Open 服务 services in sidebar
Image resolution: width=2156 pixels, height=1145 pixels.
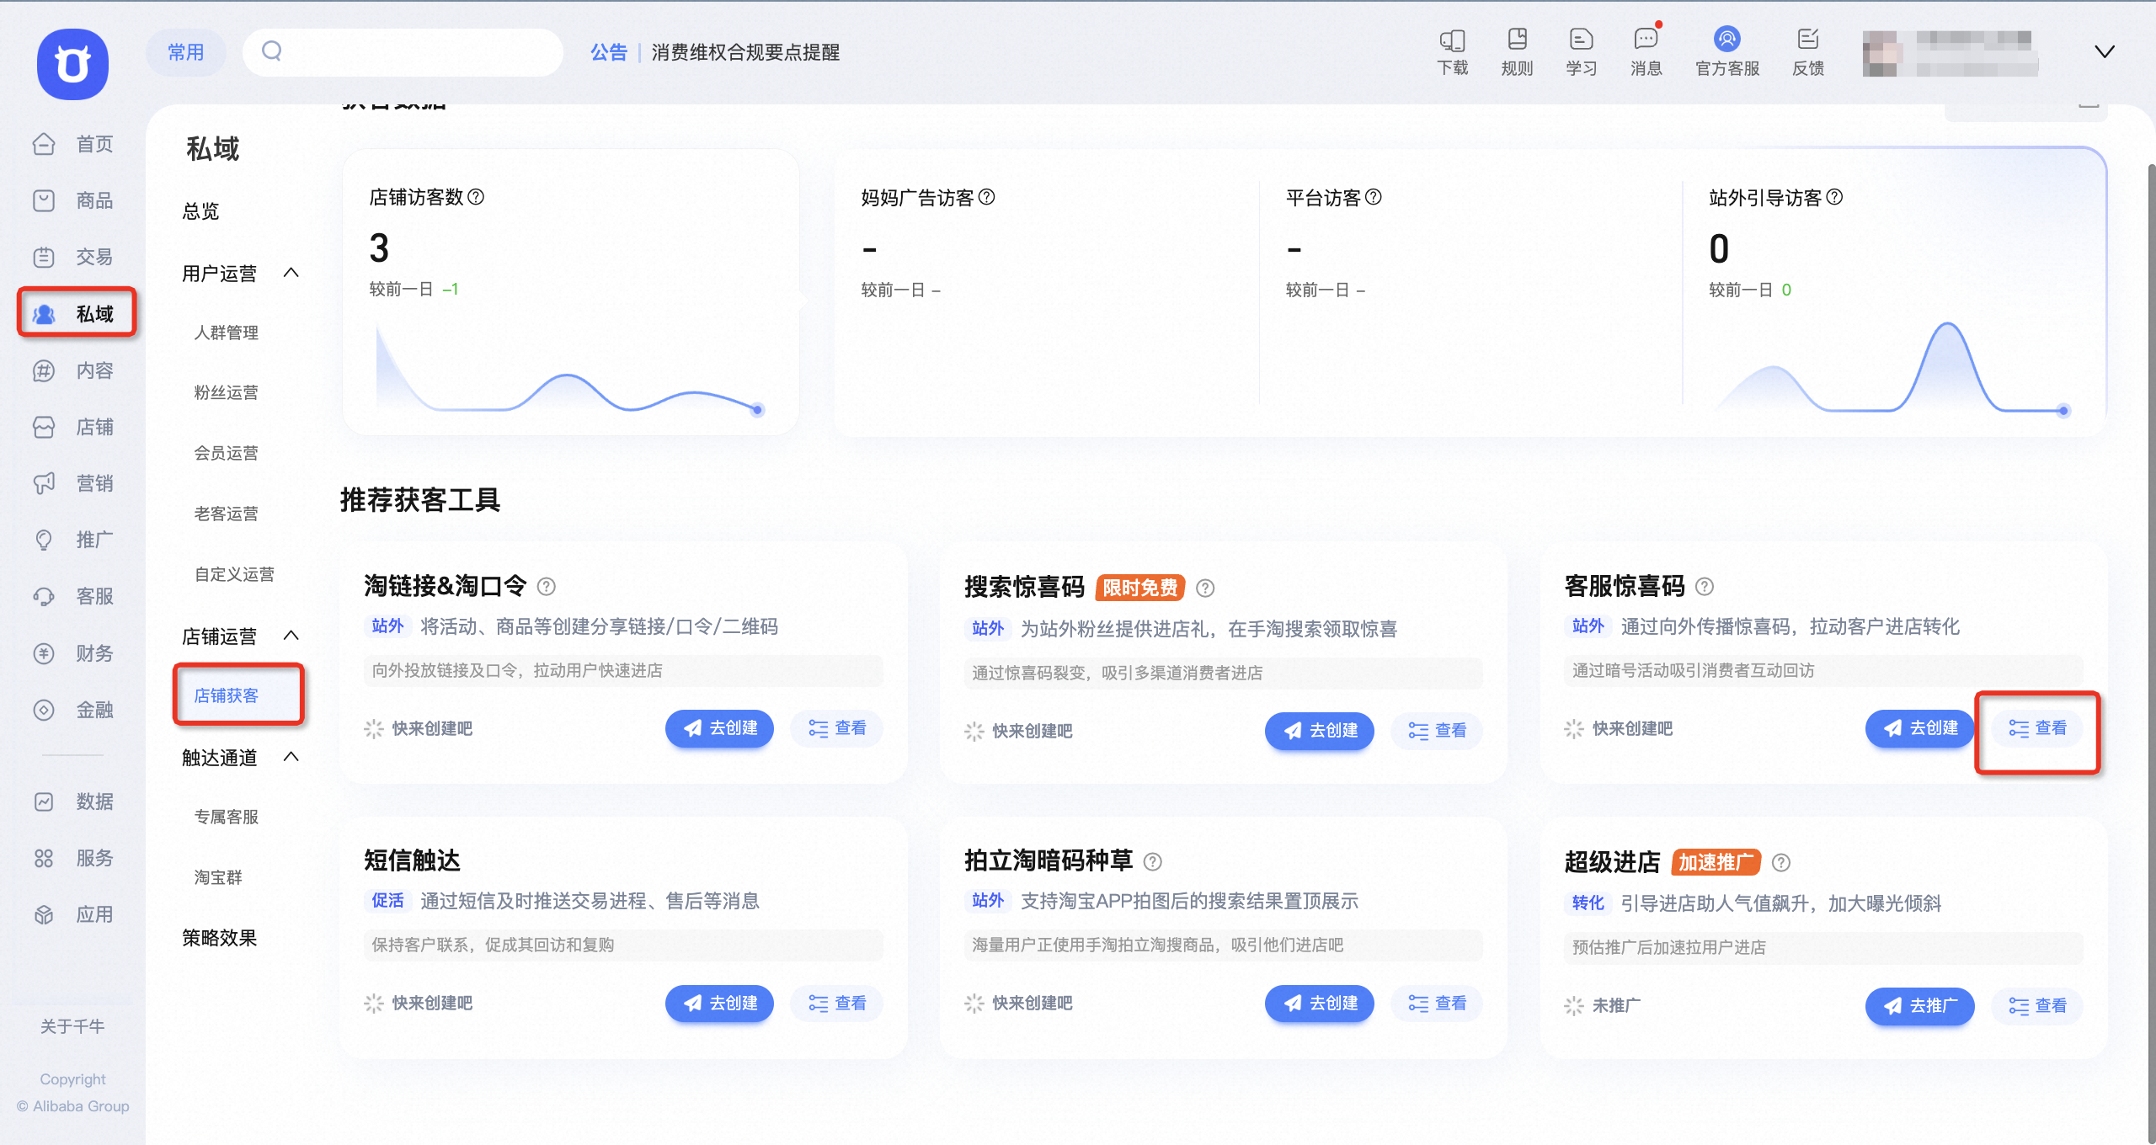point(73,858)
